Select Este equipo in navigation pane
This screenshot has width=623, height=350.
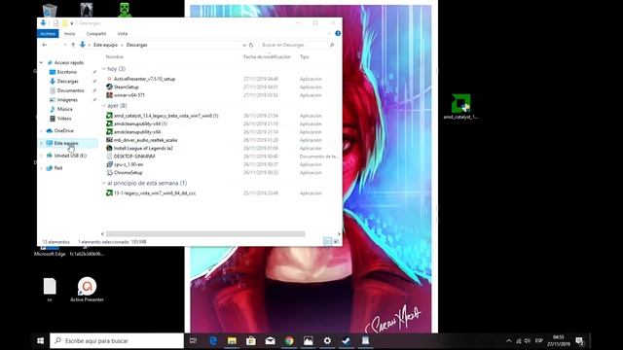(66, 143)
